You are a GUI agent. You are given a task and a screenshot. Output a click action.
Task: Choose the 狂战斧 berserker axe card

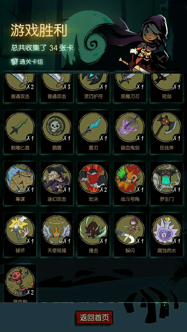click(166, 132)
